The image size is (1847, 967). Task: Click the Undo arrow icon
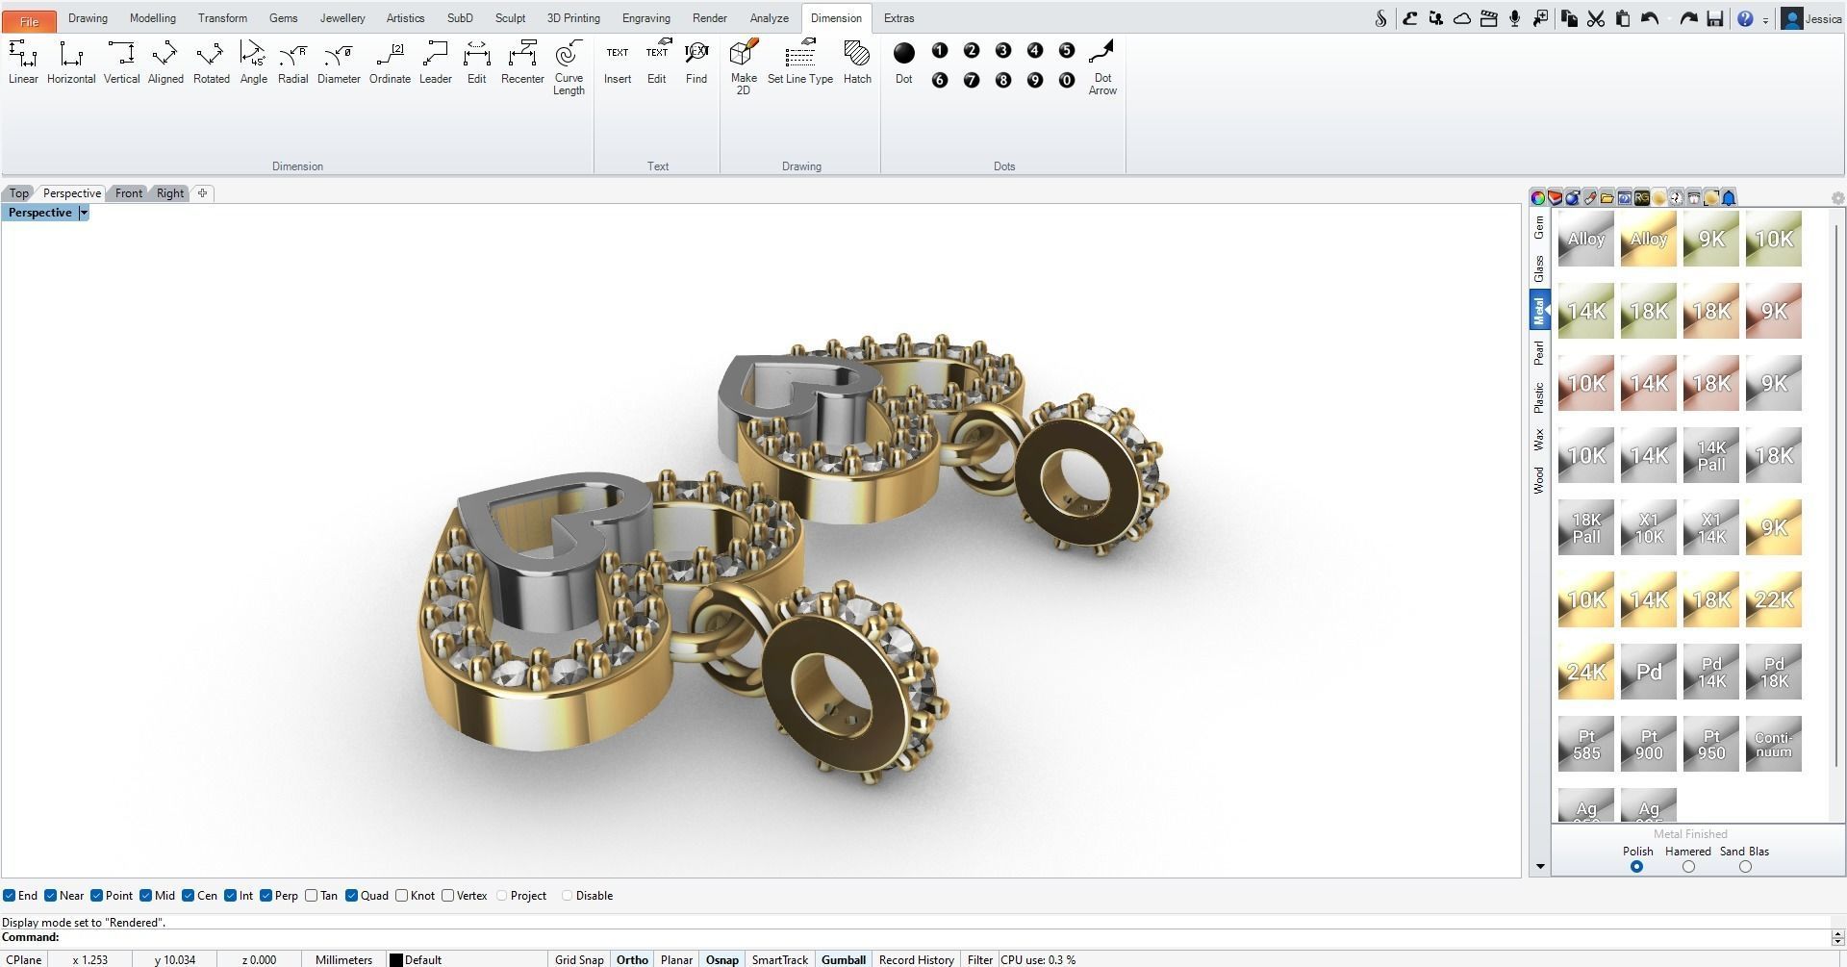pyautogui.click(x=1650, y=18)
